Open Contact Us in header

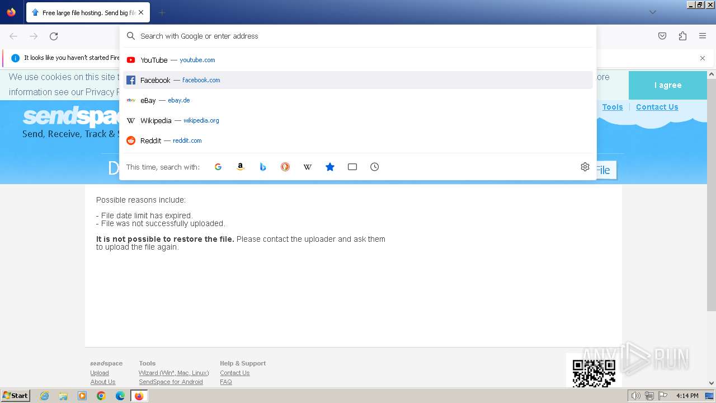(657, 107)
